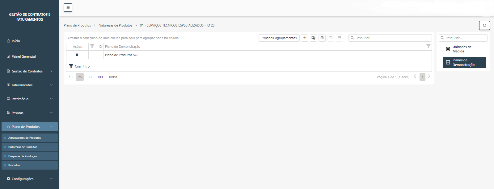Open Naturezas de Produtos in sidebar

coord(23,147)
